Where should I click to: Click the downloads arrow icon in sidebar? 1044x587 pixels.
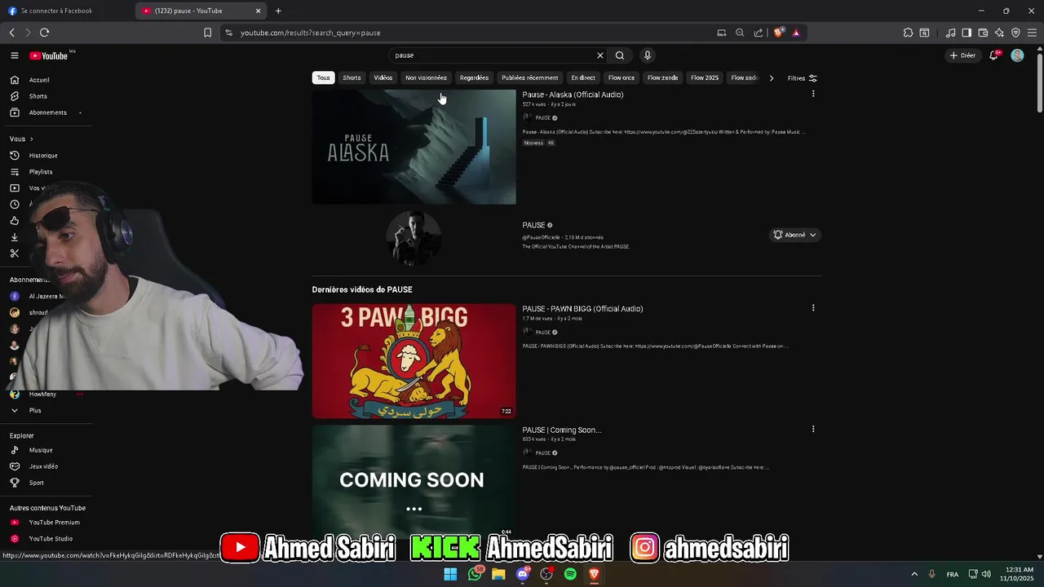click(15, 237)
